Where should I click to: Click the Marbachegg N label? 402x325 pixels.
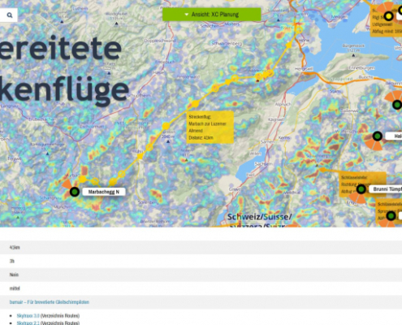104,192
